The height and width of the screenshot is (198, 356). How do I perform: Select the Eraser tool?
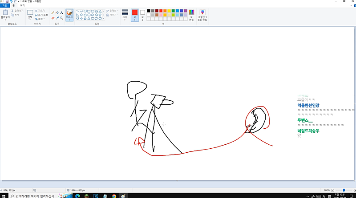(53, 18)
